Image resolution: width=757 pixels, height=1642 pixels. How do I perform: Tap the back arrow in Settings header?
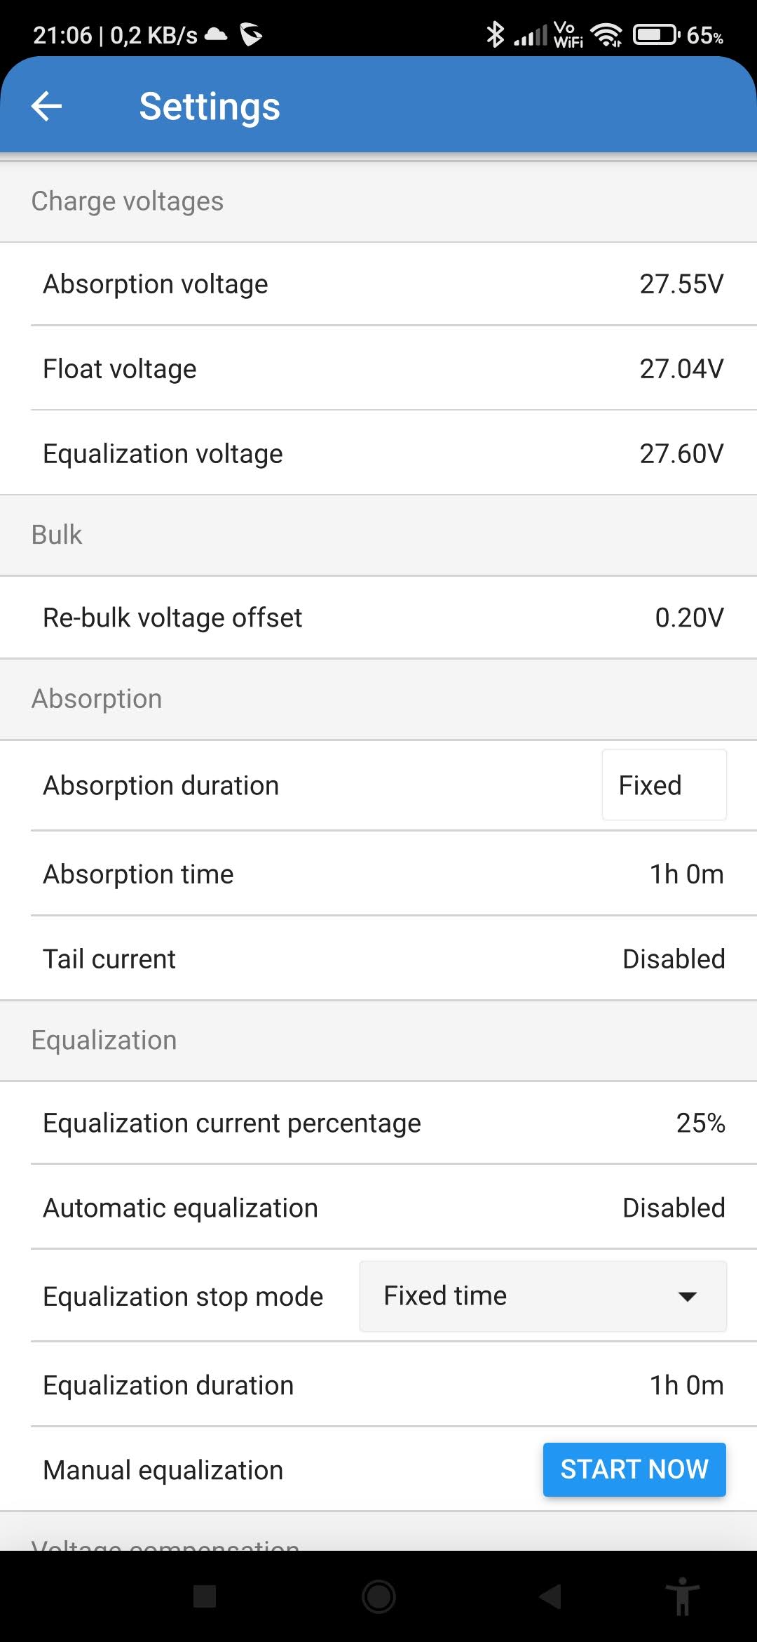tap(47, 106)
